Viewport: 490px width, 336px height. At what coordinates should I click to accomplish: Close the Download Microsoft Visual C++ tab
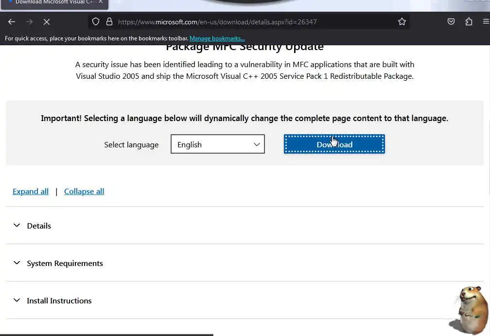[x=101, y=2]
